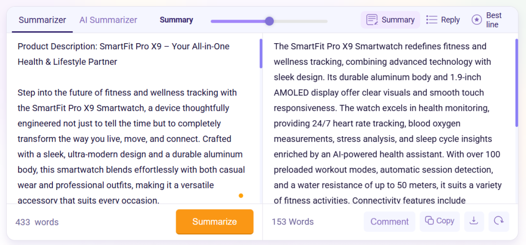Click the Best line star icon
Screen dimensions: 526x245
(477, 20)
